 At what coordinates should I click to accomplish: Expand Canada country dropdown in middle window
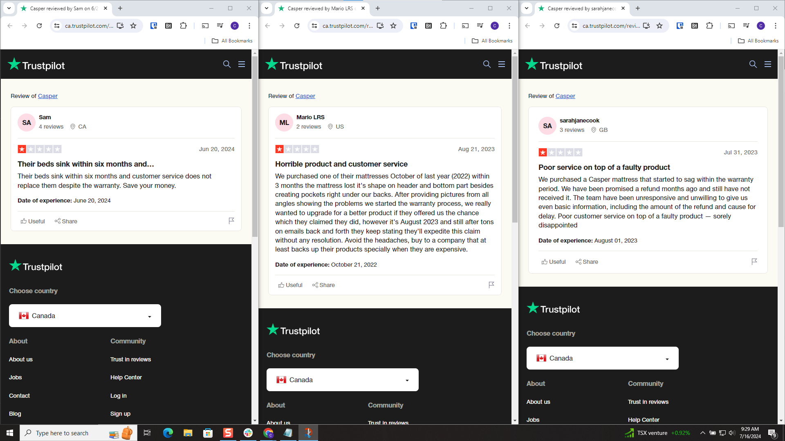pos(343,380)
